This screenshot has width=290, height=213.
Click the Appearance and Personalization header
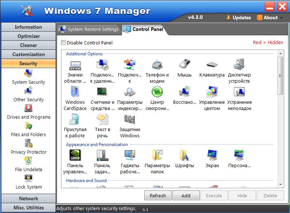(x=97, y=145)
